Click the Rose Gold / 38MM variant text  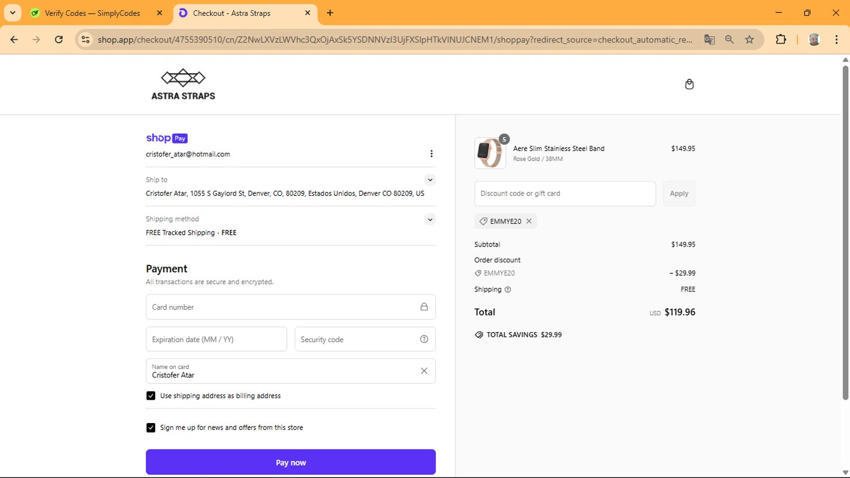click(538, 159)
